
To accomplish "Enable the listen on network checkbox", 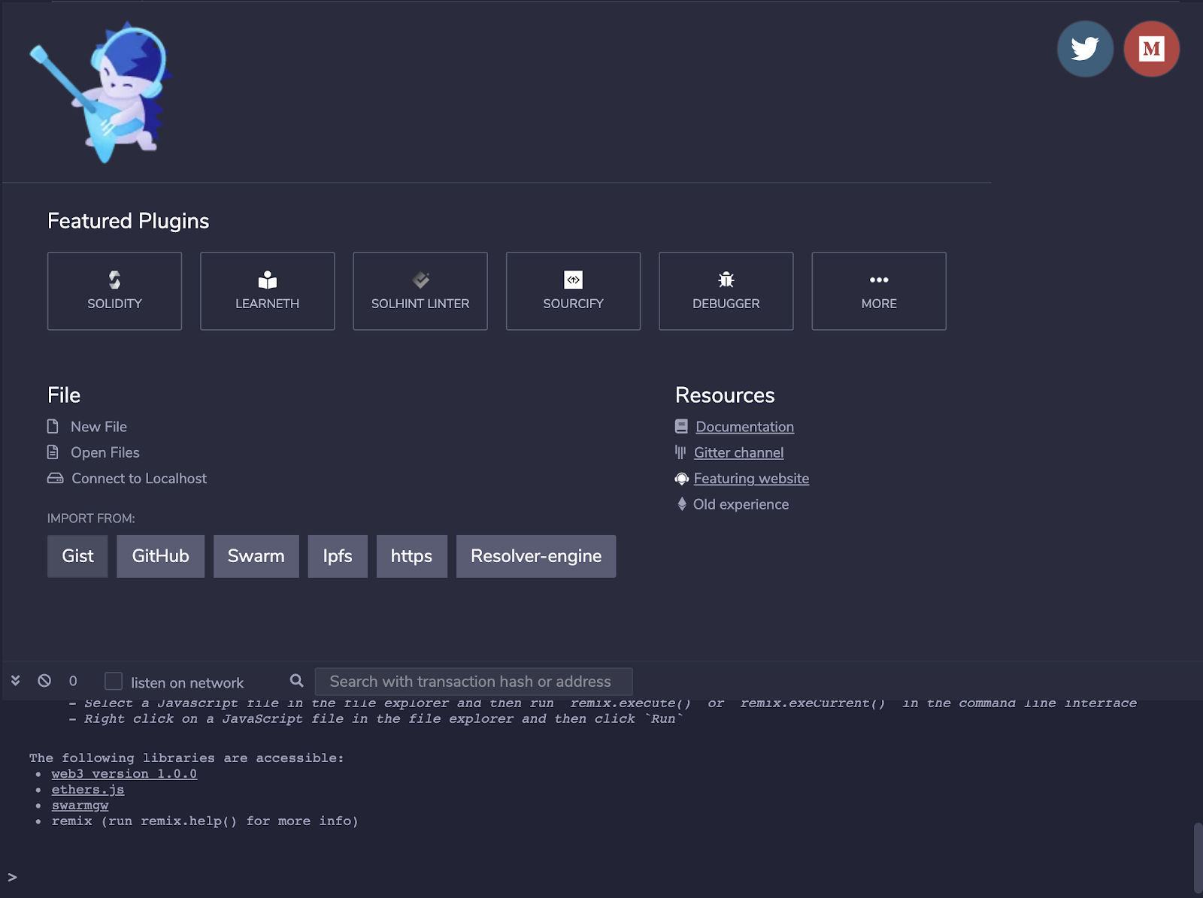I will tap(114, 681).
